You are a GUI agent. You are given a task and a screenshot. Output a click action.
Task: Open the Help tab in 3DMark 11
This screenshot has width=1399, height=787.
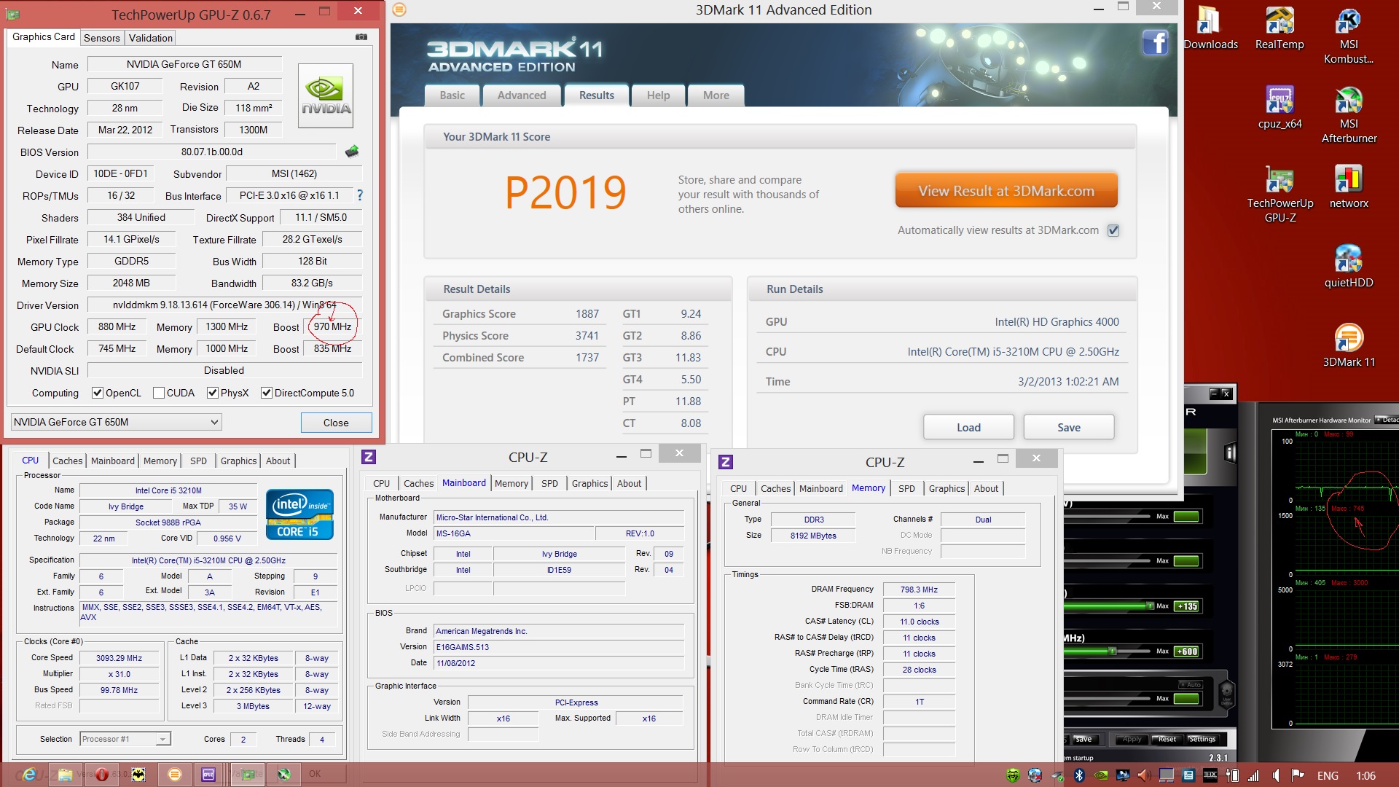pos(658,95)
